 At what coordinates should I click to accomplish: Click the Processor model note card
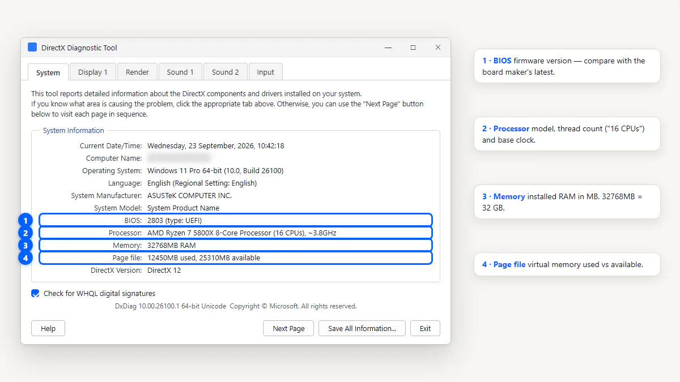(x=567, y=134)
